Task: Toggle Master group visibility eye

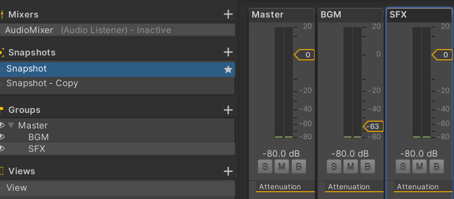Action: tap(2, 126)
